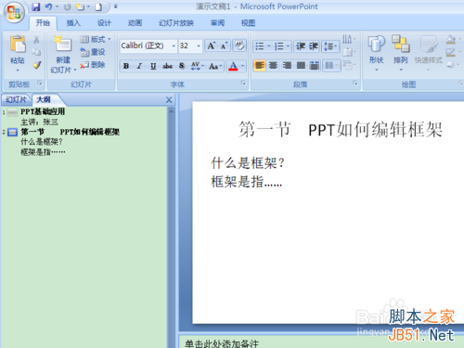Click the redo icon in quick access
Image resolution: width=464 pixels, height=348 pixels.
[x=67, y=6]
